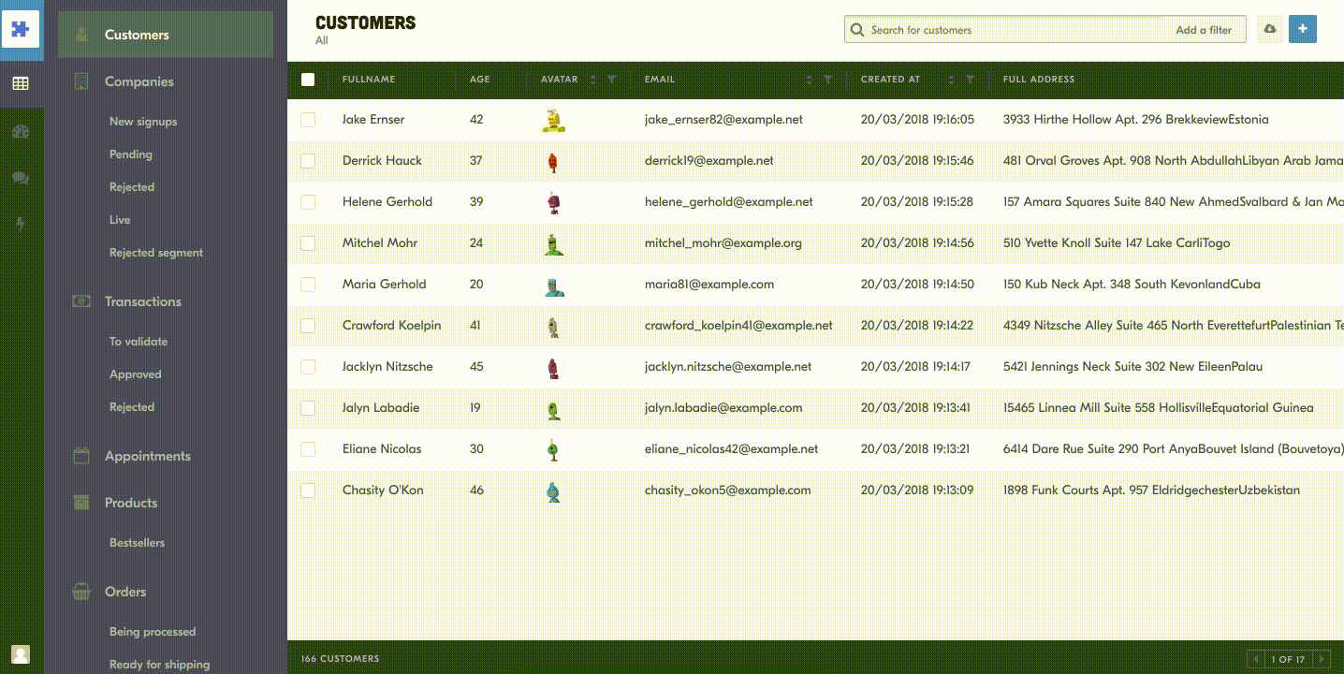1344x674 pixels.
Task: Check the Maria Gerhold row checkbox
Action: (308, 285)
